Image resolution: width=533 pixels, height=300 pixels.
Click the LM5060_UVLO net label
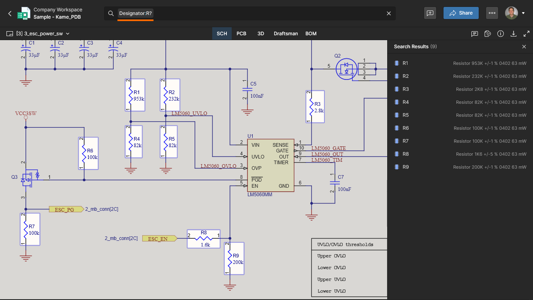(189, 114)
